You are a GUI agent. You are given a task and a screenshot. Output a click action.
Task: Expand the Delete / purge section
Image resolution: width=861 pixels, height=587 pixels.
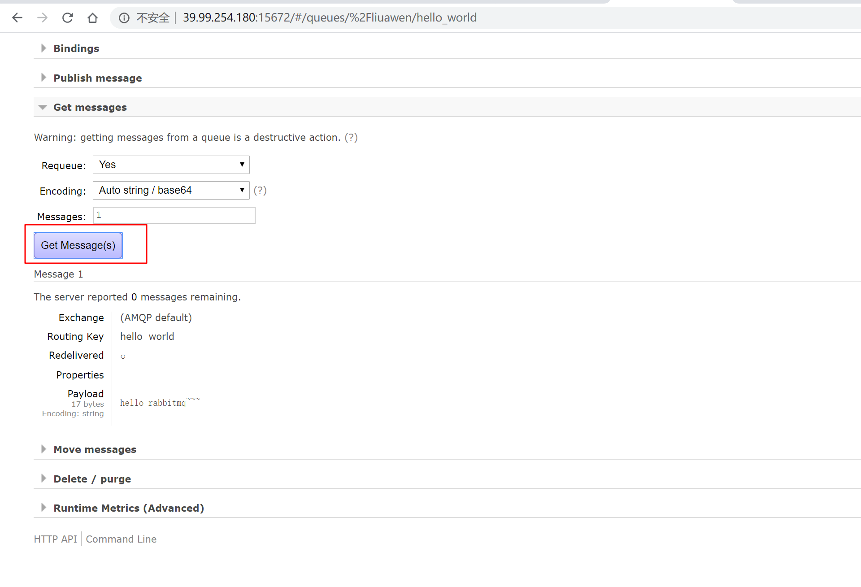point(92,479)
